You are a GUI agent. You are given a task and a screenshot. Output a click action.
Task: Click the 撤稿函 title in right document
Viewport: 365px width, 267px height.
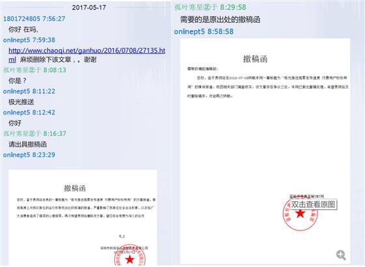click(x=255, y=59)
